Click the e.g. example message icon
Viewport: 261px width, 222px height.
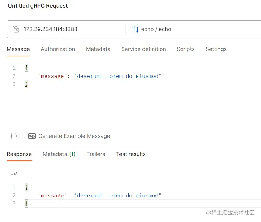click(x=32, y=136)
